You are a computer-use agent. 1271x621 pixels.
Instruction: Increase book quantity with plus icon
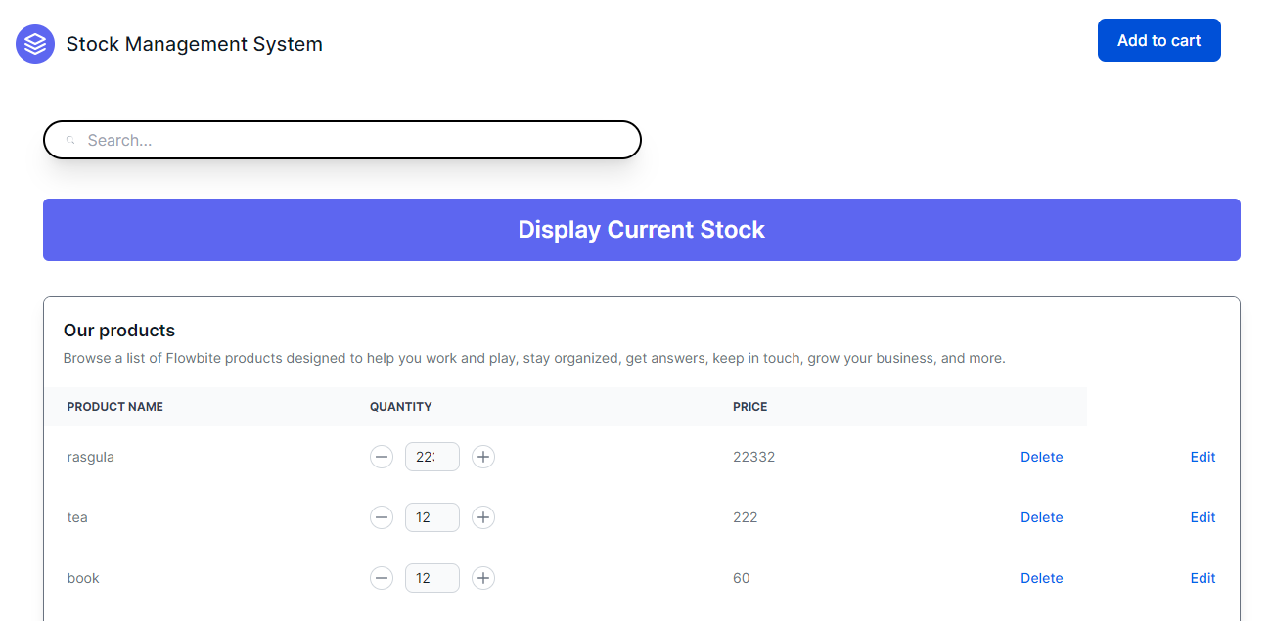pos(483,578)
